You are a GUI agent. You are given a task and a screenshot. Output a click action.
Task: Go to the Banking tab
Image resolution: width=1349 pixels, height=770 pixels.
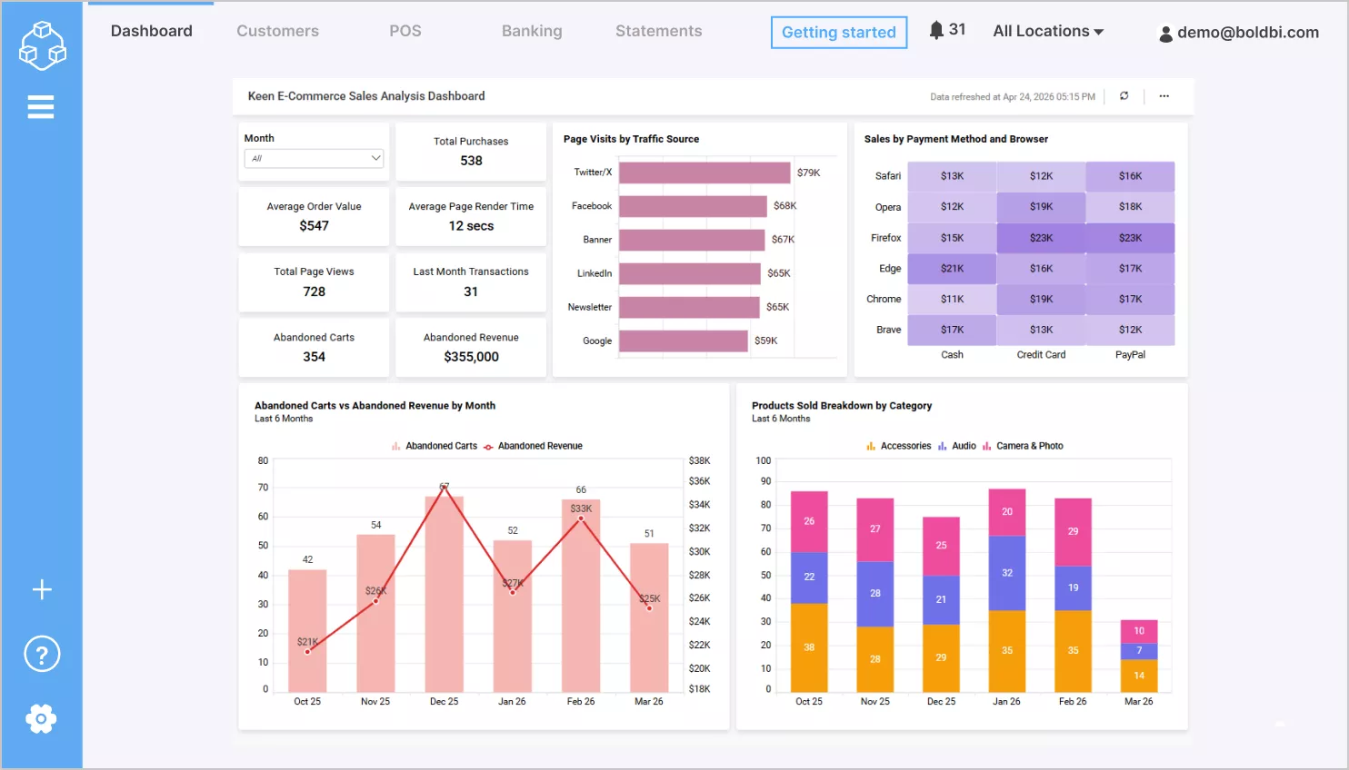(532, 31)
